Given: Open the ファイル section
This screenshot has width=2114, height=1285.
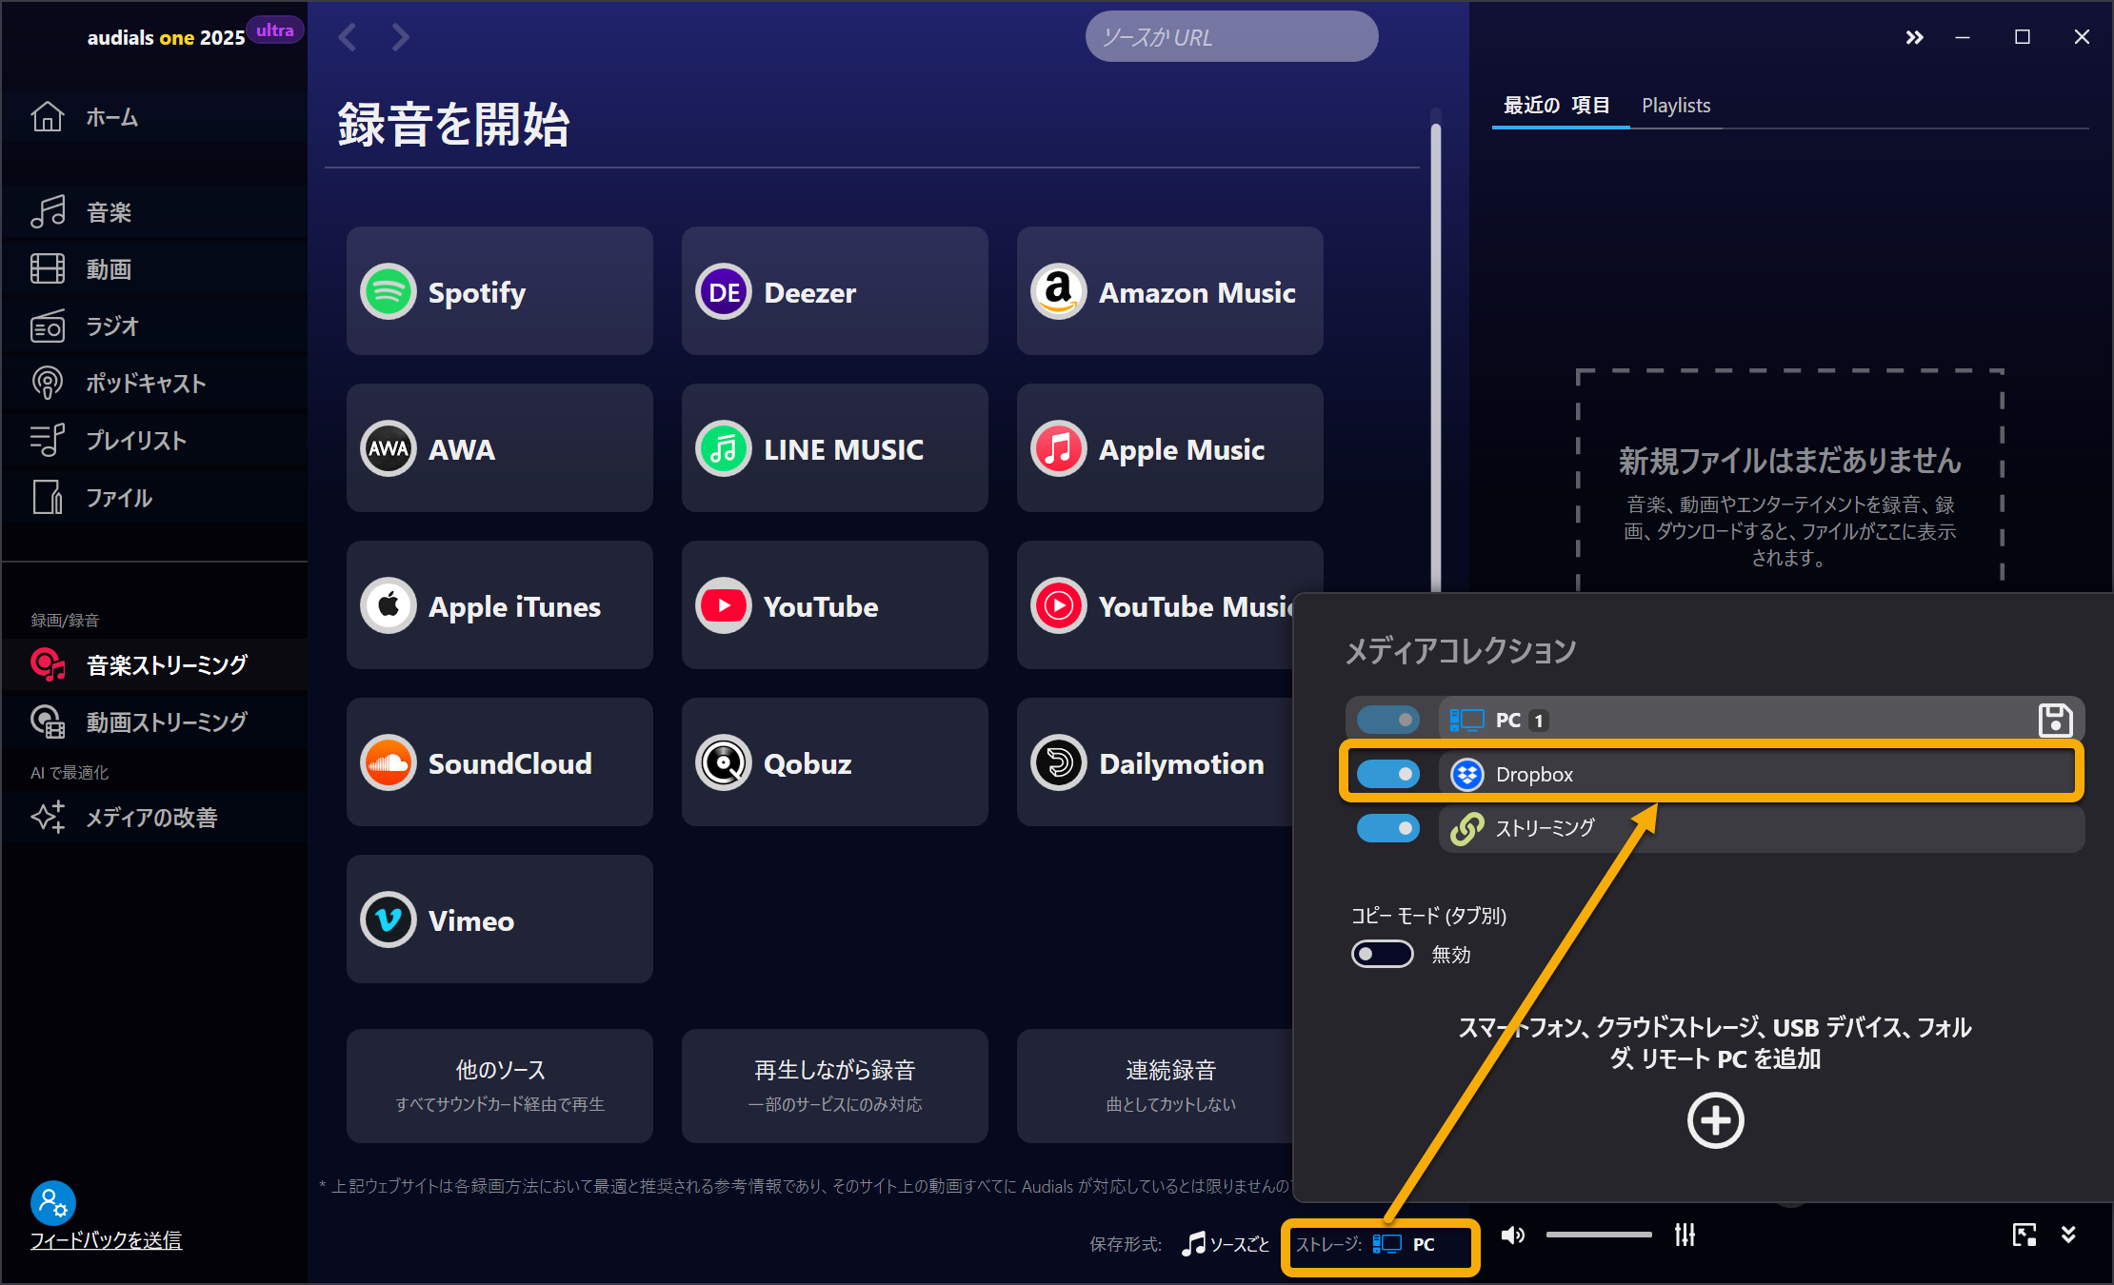Looking at the screenshot, I should click(x=154, y=498).
